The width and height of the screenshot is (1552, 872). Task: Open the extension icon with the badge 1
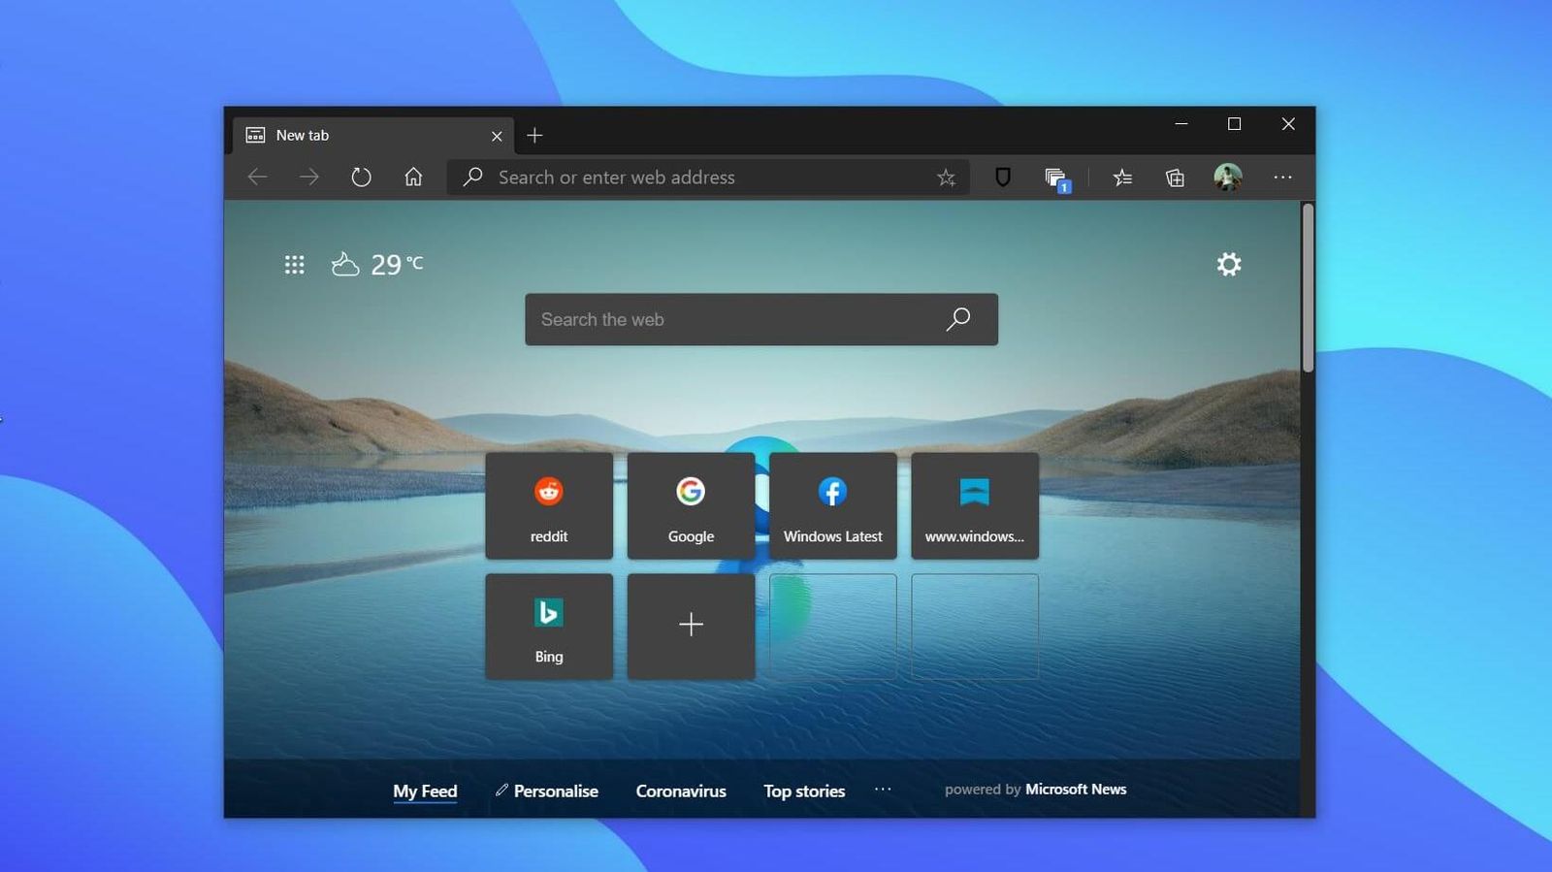1057,179
